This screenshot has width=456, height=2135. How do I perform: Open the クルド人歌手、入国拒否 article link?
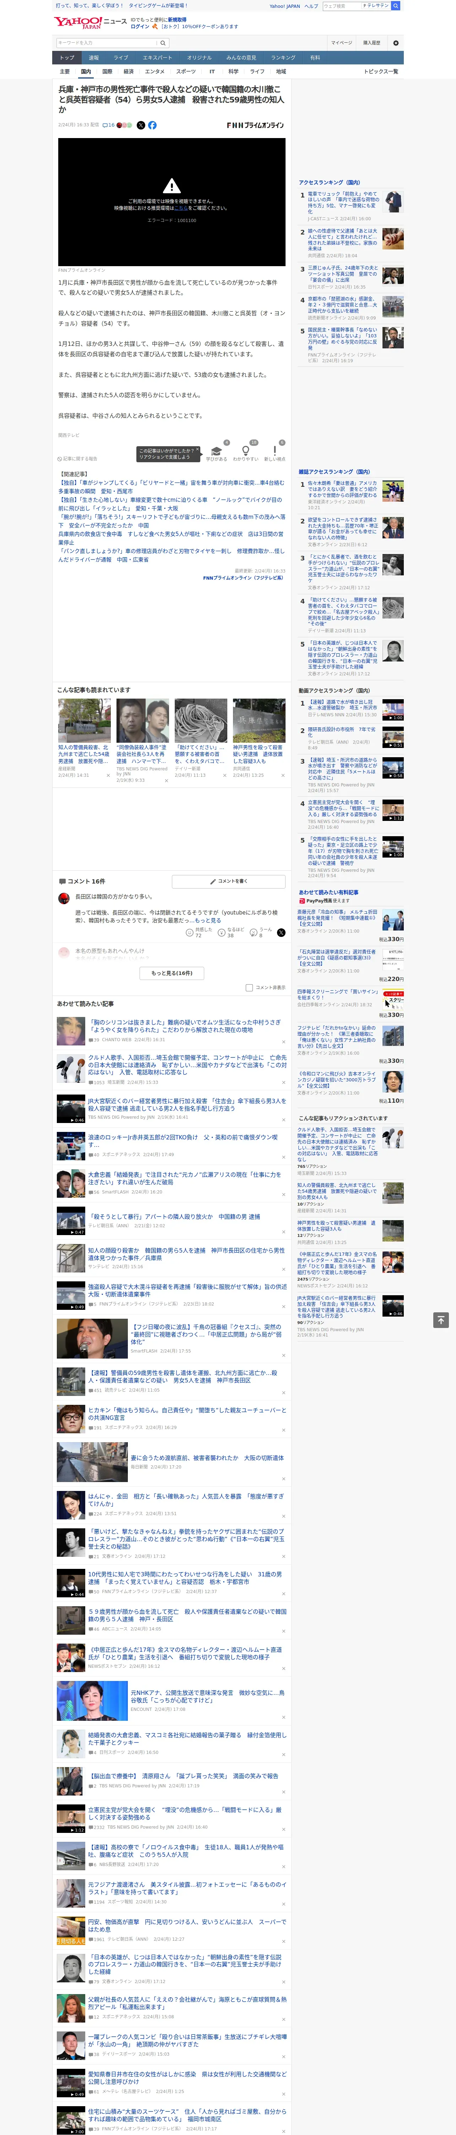(187, 1065)
